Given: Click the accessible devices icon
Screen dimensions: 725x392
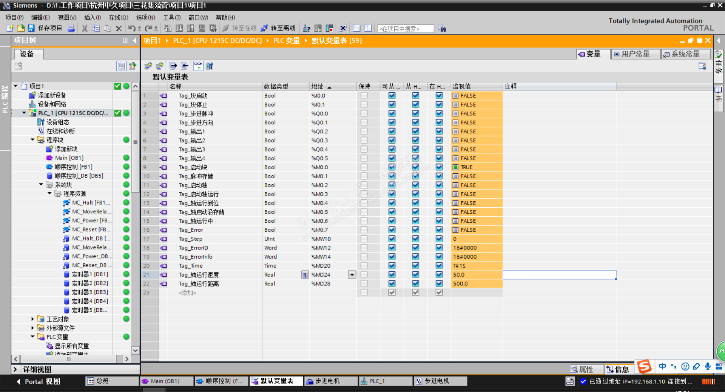Looking at the screenshot, I should 306,28.
